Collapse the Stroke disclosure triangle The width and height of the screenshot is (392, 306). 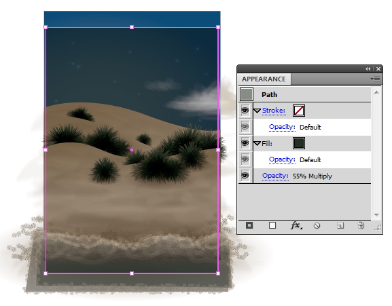[257, 111]
